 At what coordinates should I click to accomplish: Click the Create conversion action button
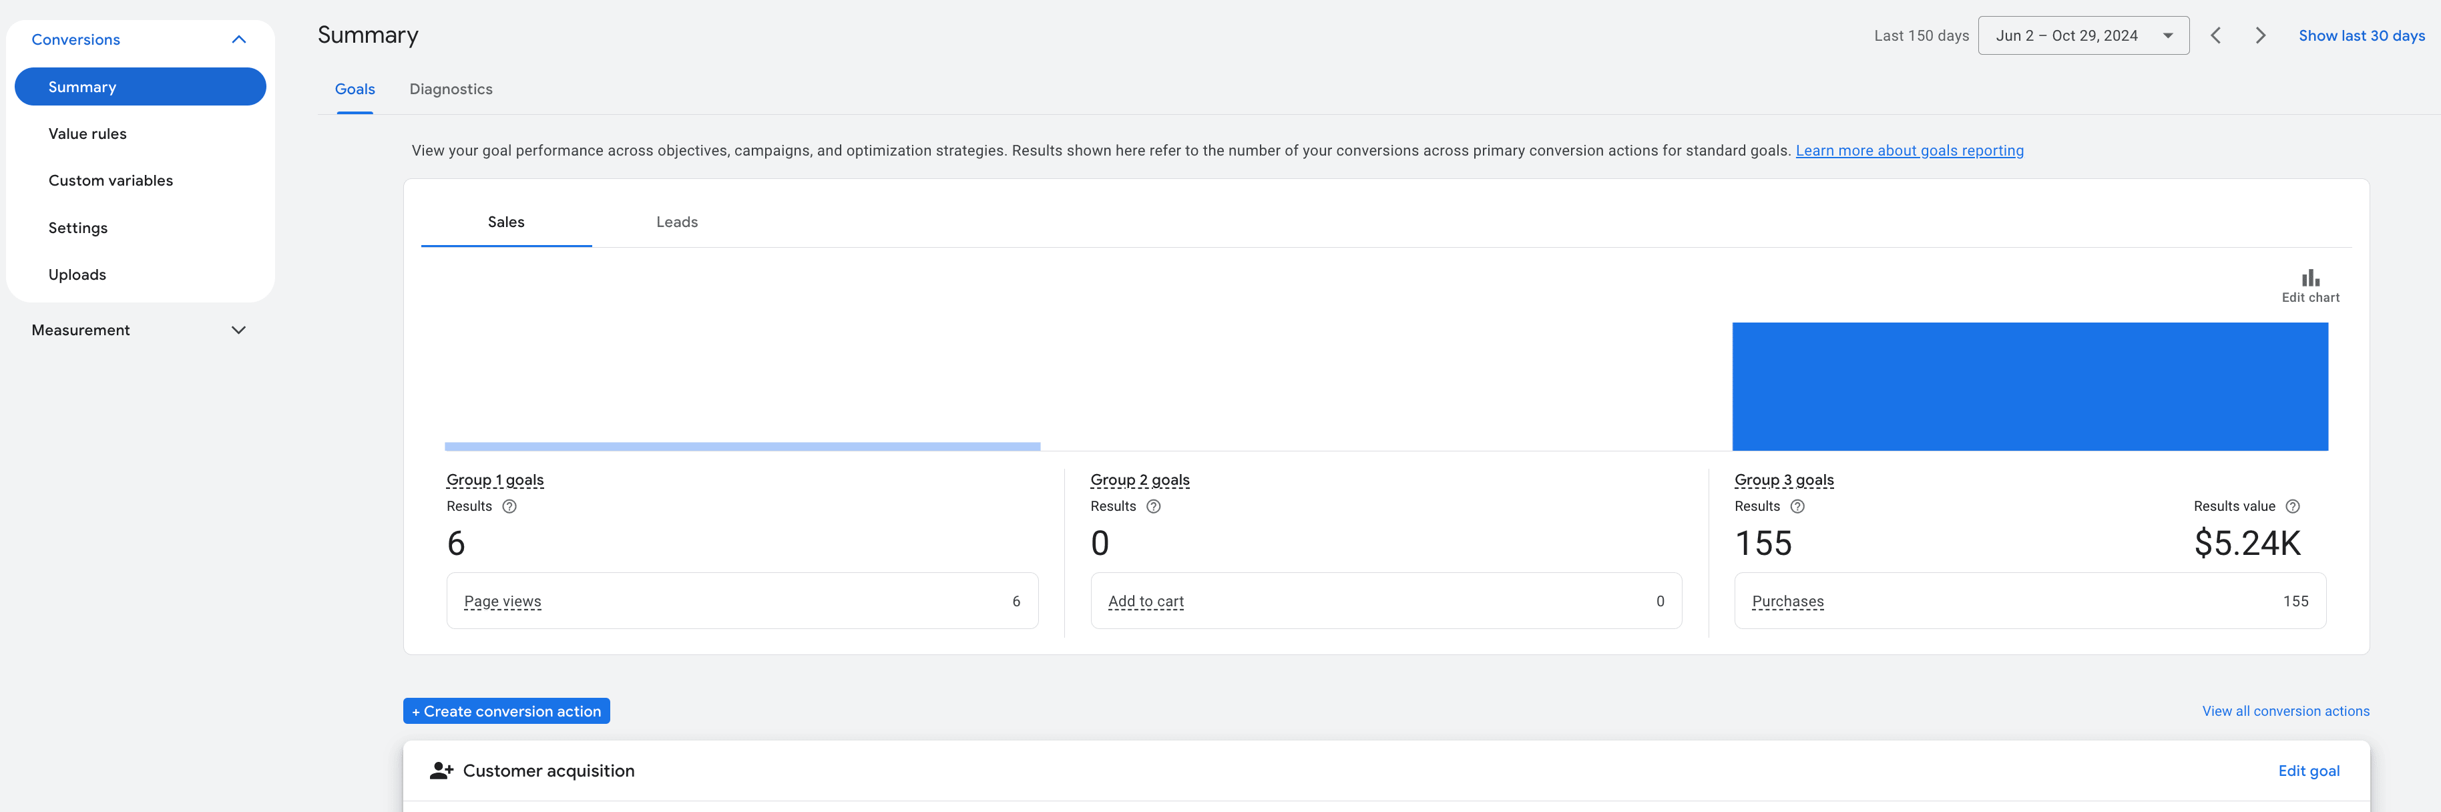coord(507,710)
